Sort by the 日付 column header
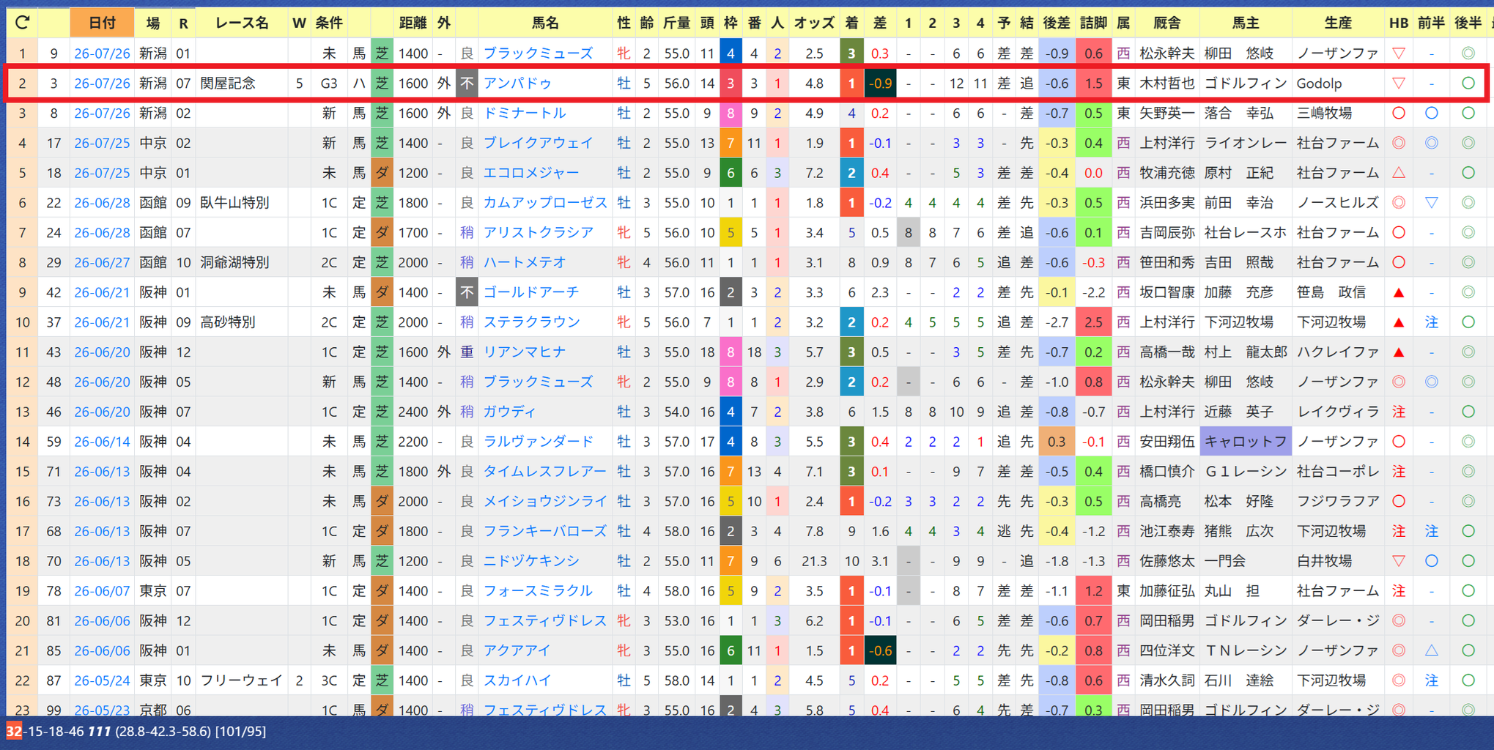This screenshot has width=1494, height=750. click(102, 23)
